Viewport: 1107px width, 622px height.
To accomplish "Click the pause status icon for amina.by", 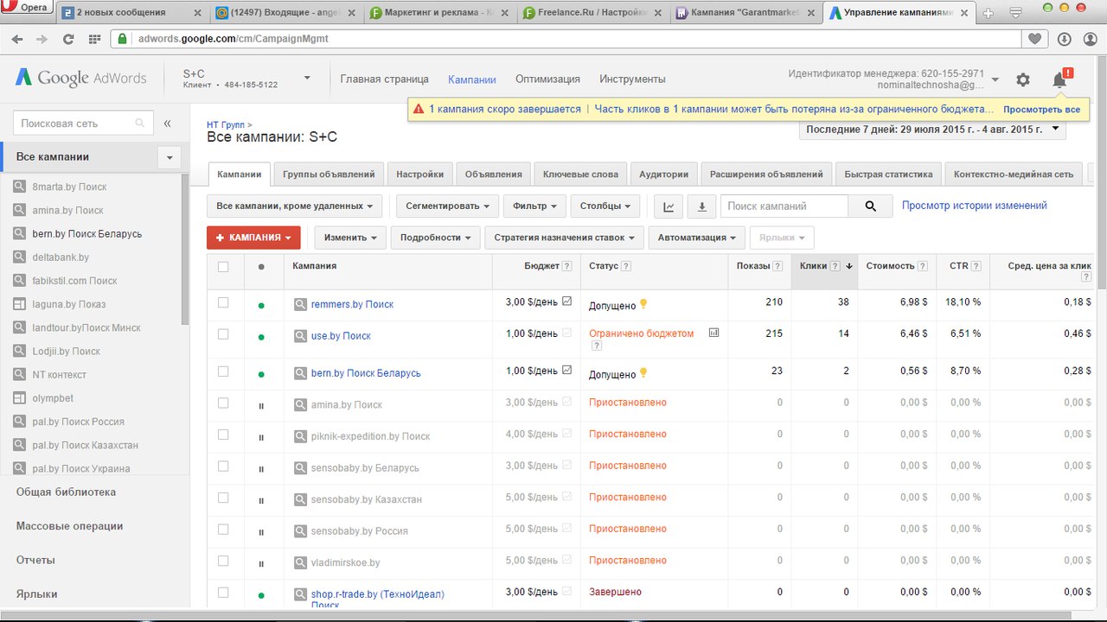I will pos(261,406).
